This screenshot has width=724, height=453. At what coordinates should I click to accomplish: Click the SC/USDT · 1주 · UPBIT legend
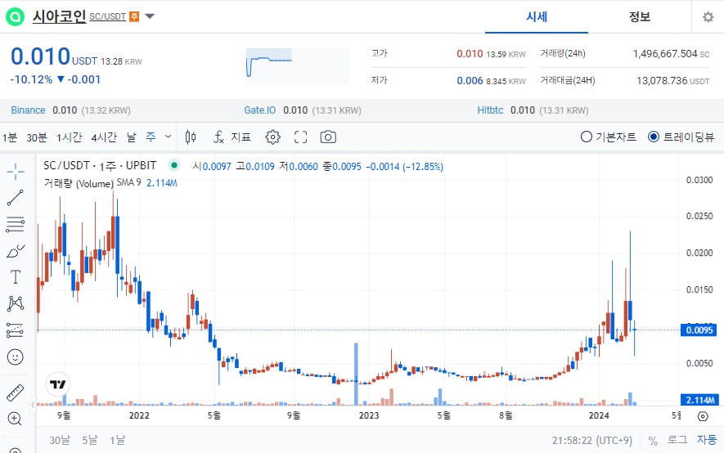coord(100,165)
